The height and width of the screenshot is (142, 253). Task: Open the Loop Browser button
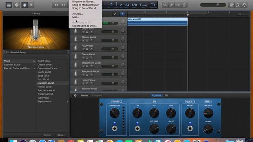[x=238, y=5]
